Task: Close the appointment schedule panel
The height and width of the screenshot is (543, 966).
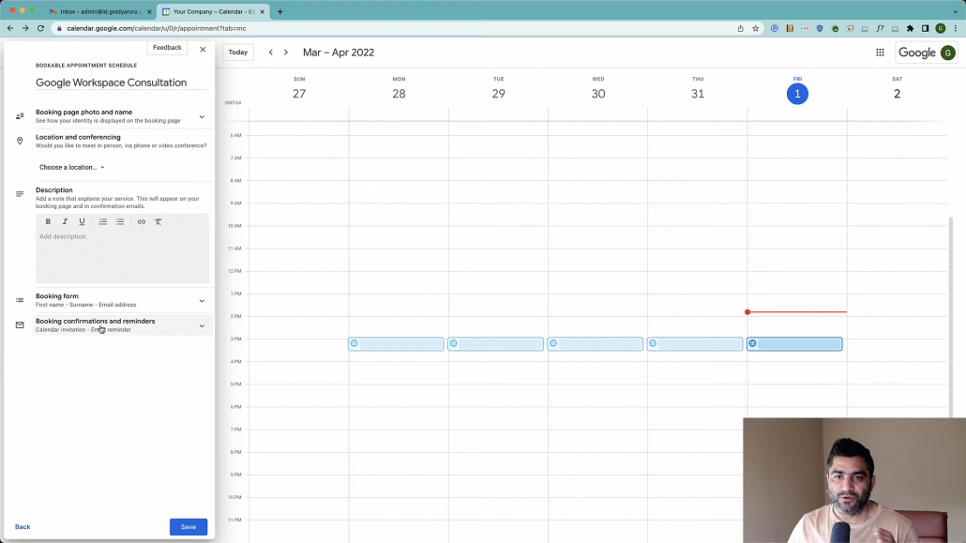Action: [x=203, y=50]
